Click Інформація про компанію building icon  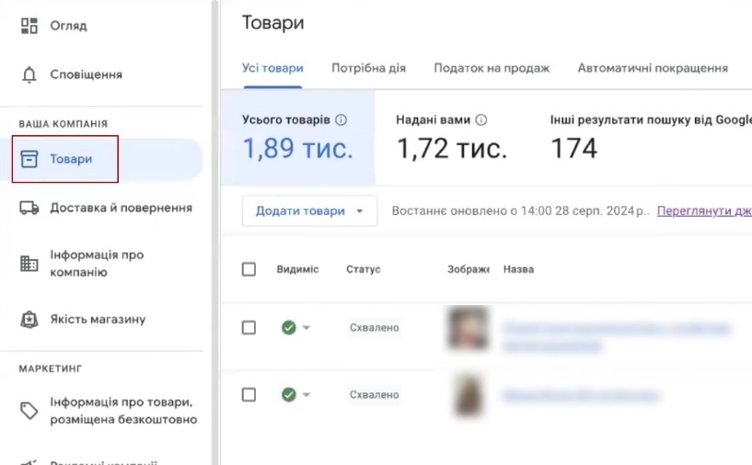click(x=29, y=264)
